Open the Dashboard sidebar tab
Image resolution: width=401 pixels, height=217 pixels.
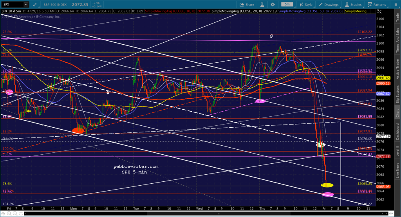(397, 132)
